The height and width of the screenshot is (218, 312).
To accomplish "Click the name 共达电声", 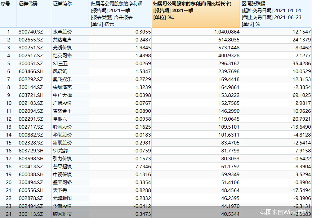I will coord(62,40).
